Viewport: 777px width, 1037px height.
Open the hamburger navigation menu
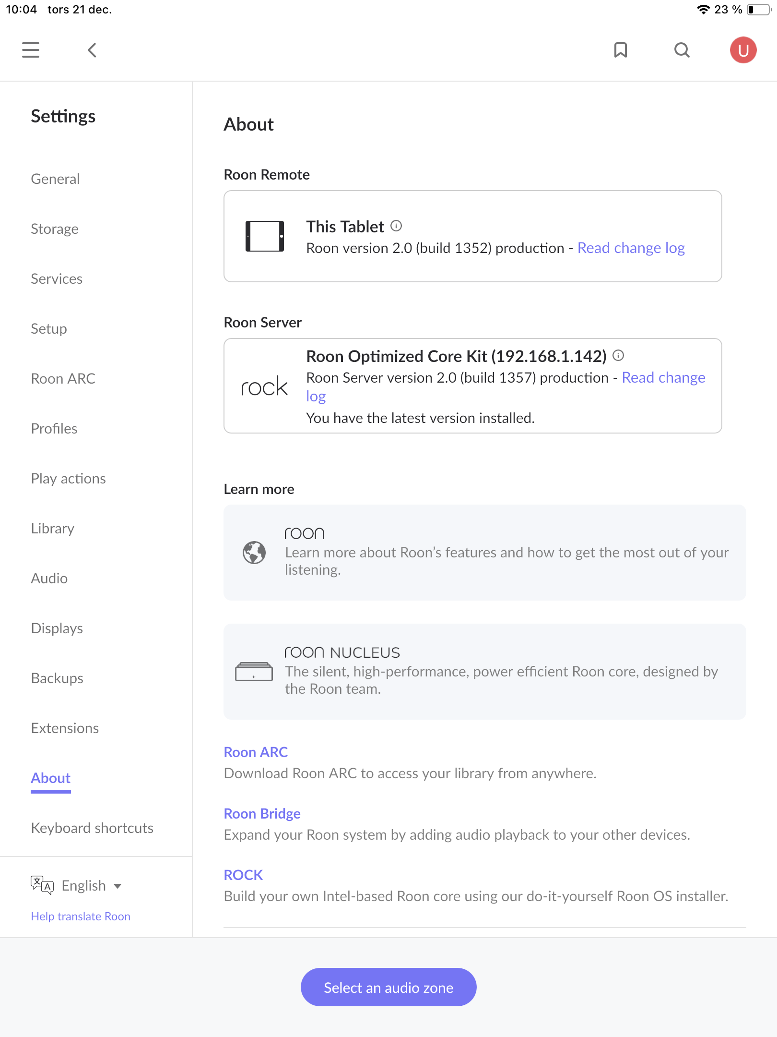click(31, 50)
